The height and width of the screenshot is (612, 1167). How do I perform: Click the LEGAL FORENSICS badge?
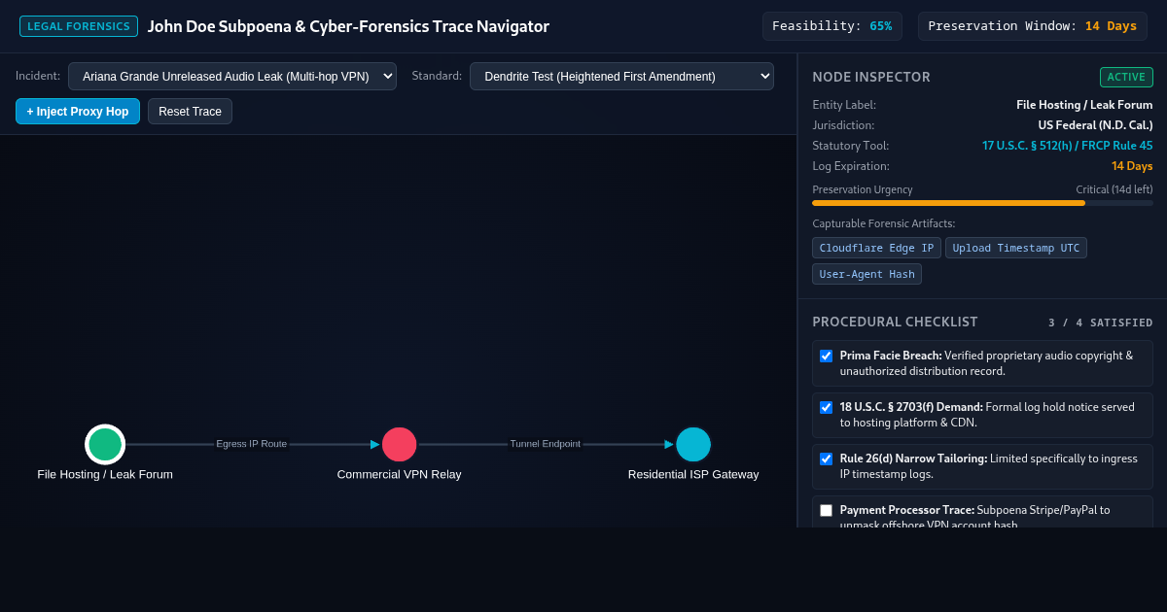pyautogui.click(x=79, y=26)
